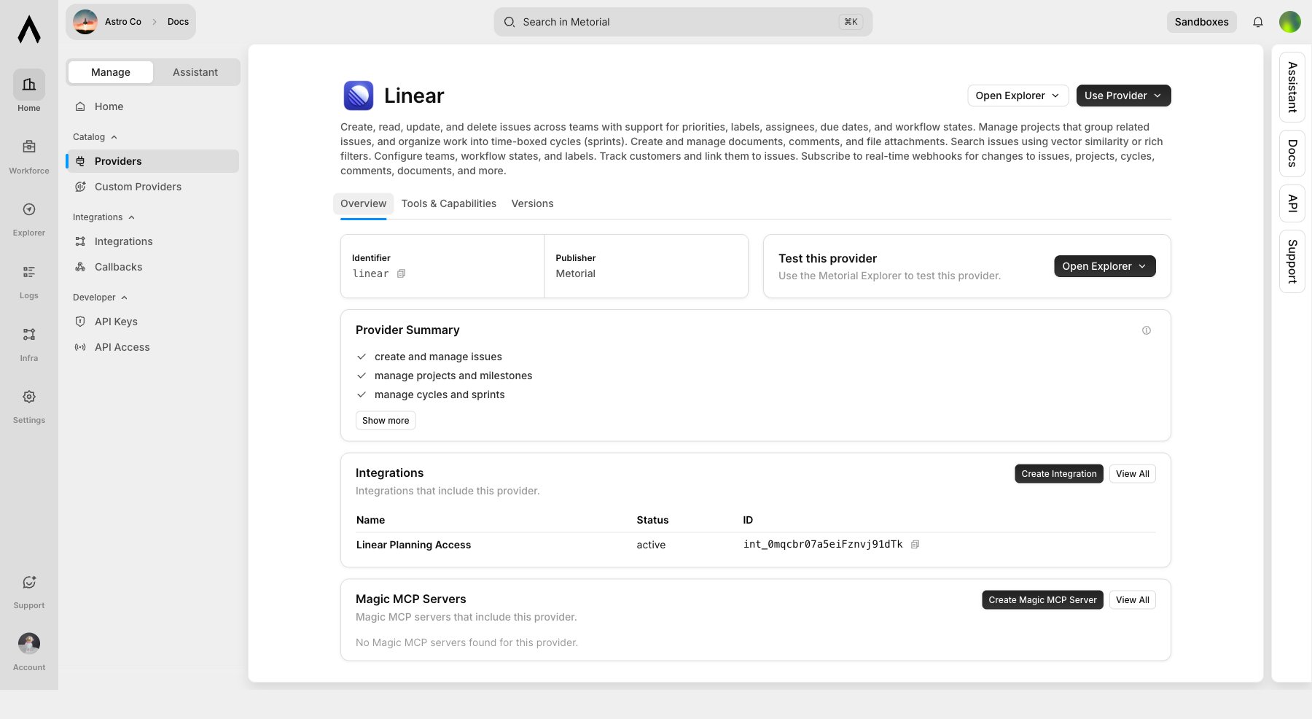This screenshot has height=719, width=1312.
Task: Copy the Linear Planning Access integration ID
Action: pyautogui.click(x=915, y=545)
